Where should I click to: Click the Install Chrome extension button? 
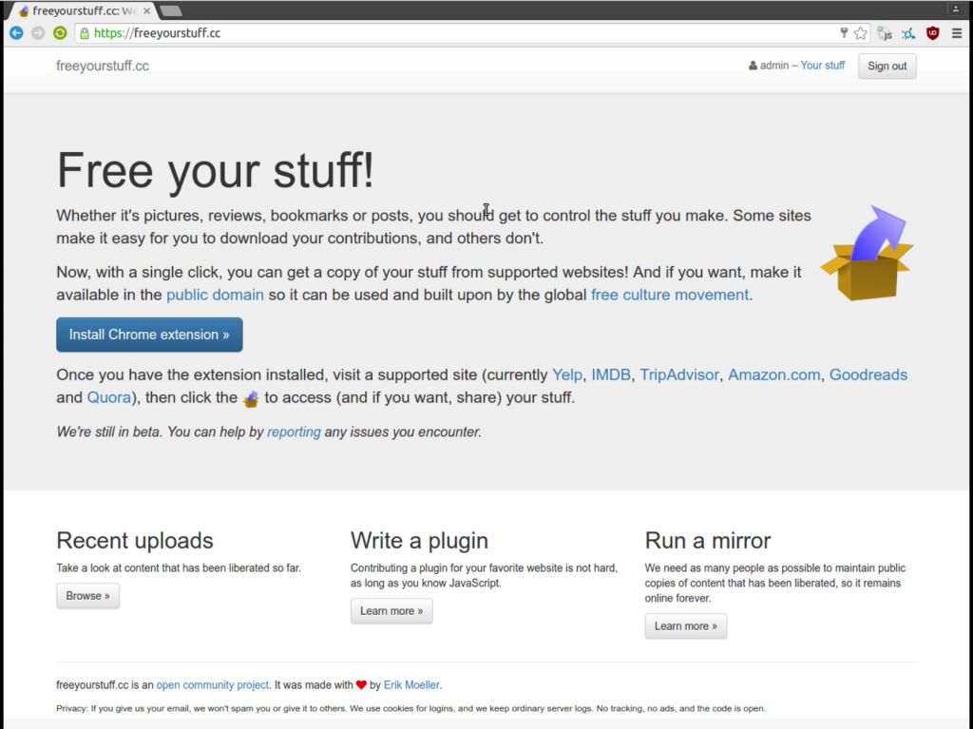tap(148, 335)
